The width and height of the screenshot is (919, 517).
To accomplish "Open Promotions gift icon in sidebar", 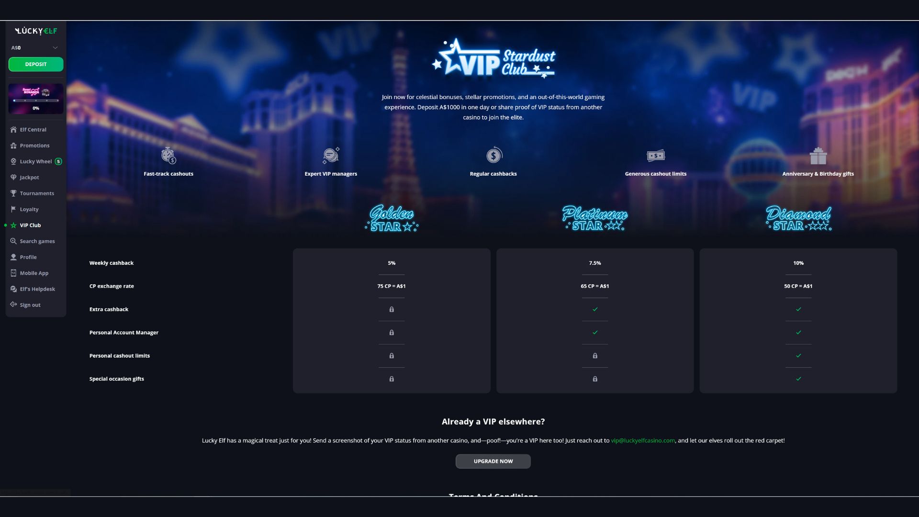I will click(13, 146).
